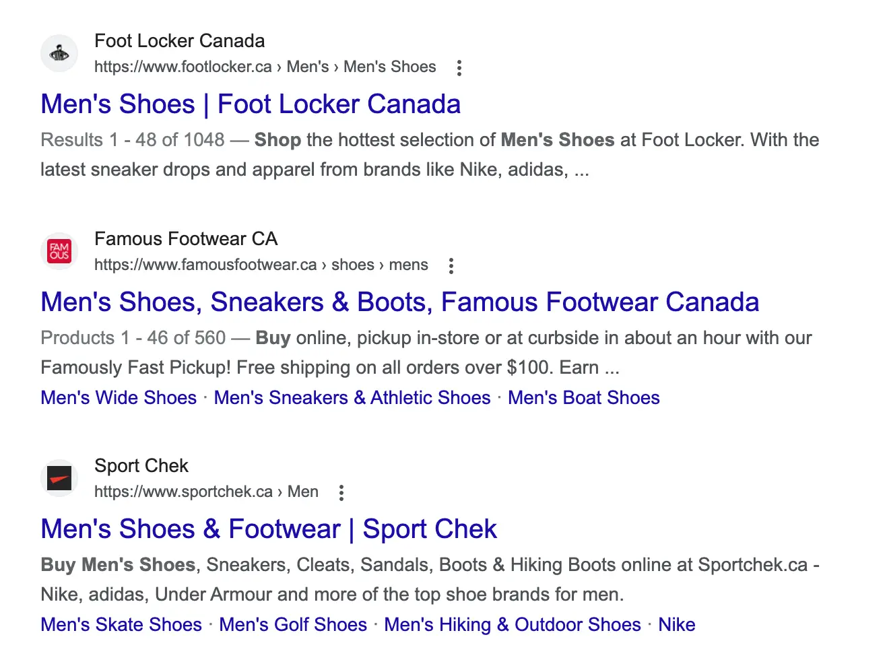Screen dimensions: 885x668
Task: Select the Nike sitelink under Sport Chek
Action: click(x=677, y=625)
